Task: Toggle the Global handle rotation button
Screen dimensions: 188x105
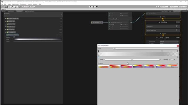Action: [32, 7]
